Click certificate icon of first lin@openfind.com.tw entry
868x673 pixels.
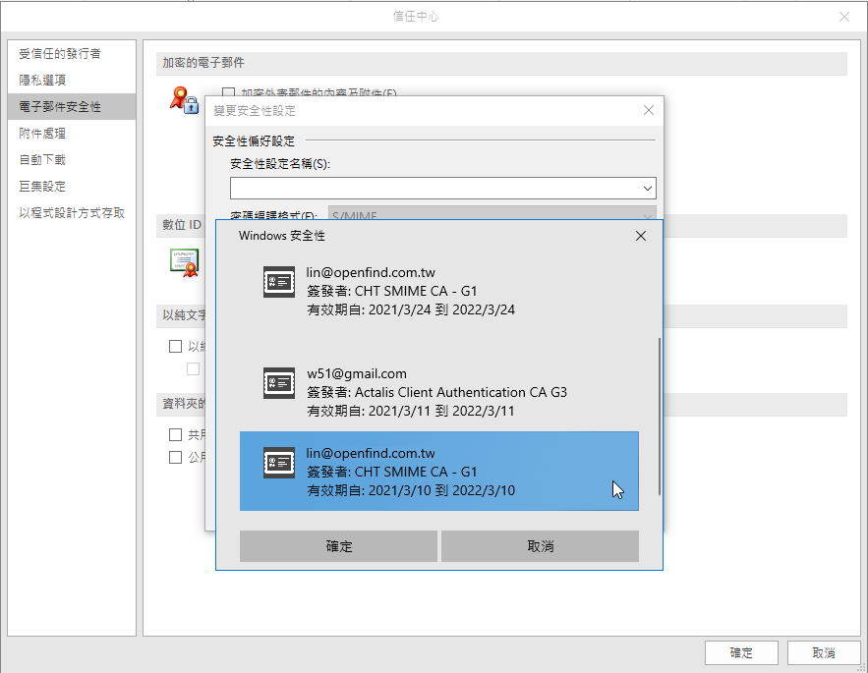click(279, 282)
